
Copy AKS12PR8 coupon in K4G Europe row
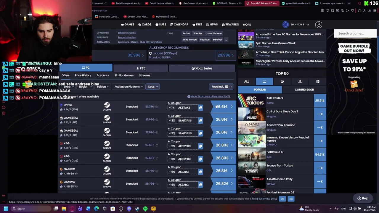(200, 146)
